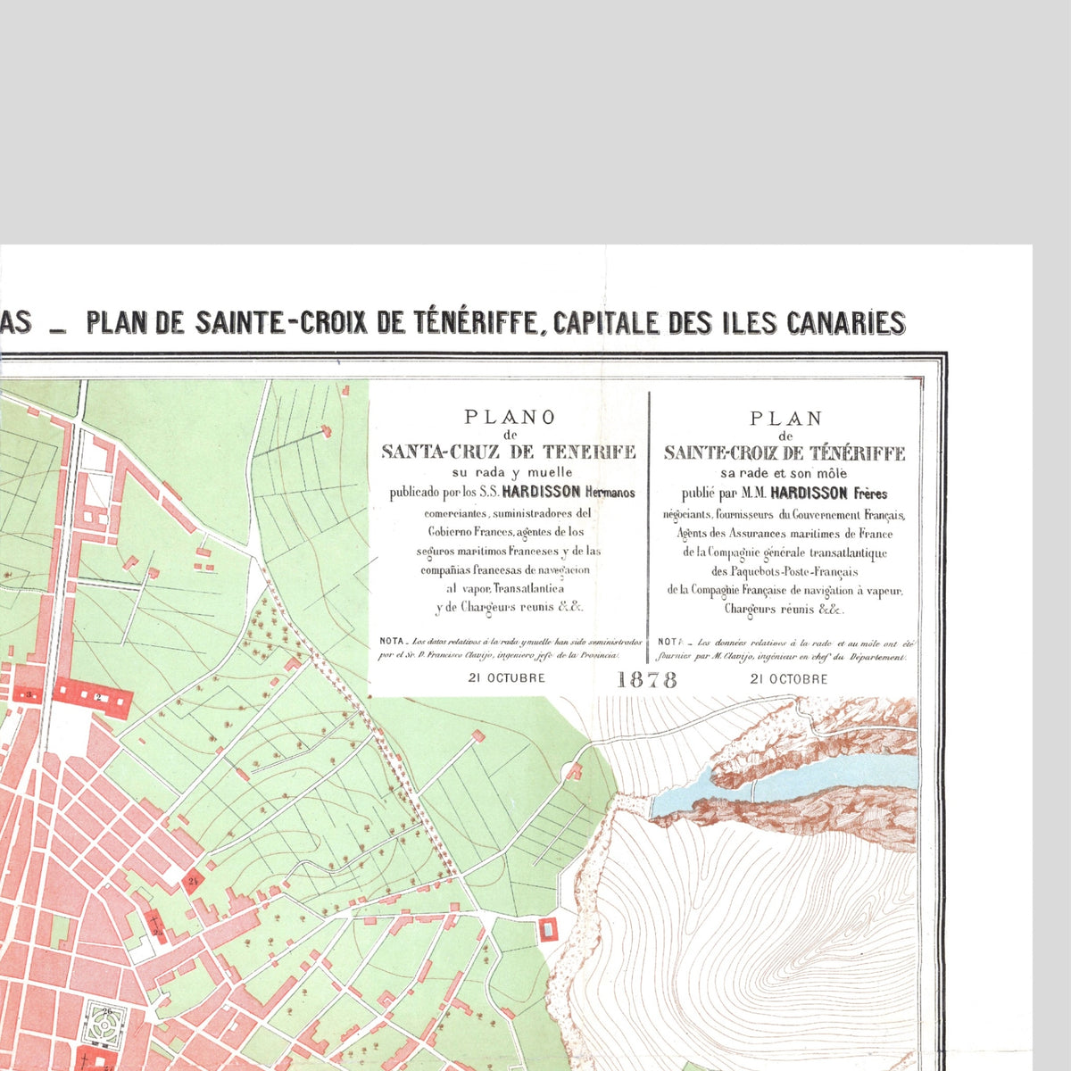1071x1071 pixels.
Task: Click the line 'des Paquebots-Poste-Français'
Action: [x=785, y=571]
